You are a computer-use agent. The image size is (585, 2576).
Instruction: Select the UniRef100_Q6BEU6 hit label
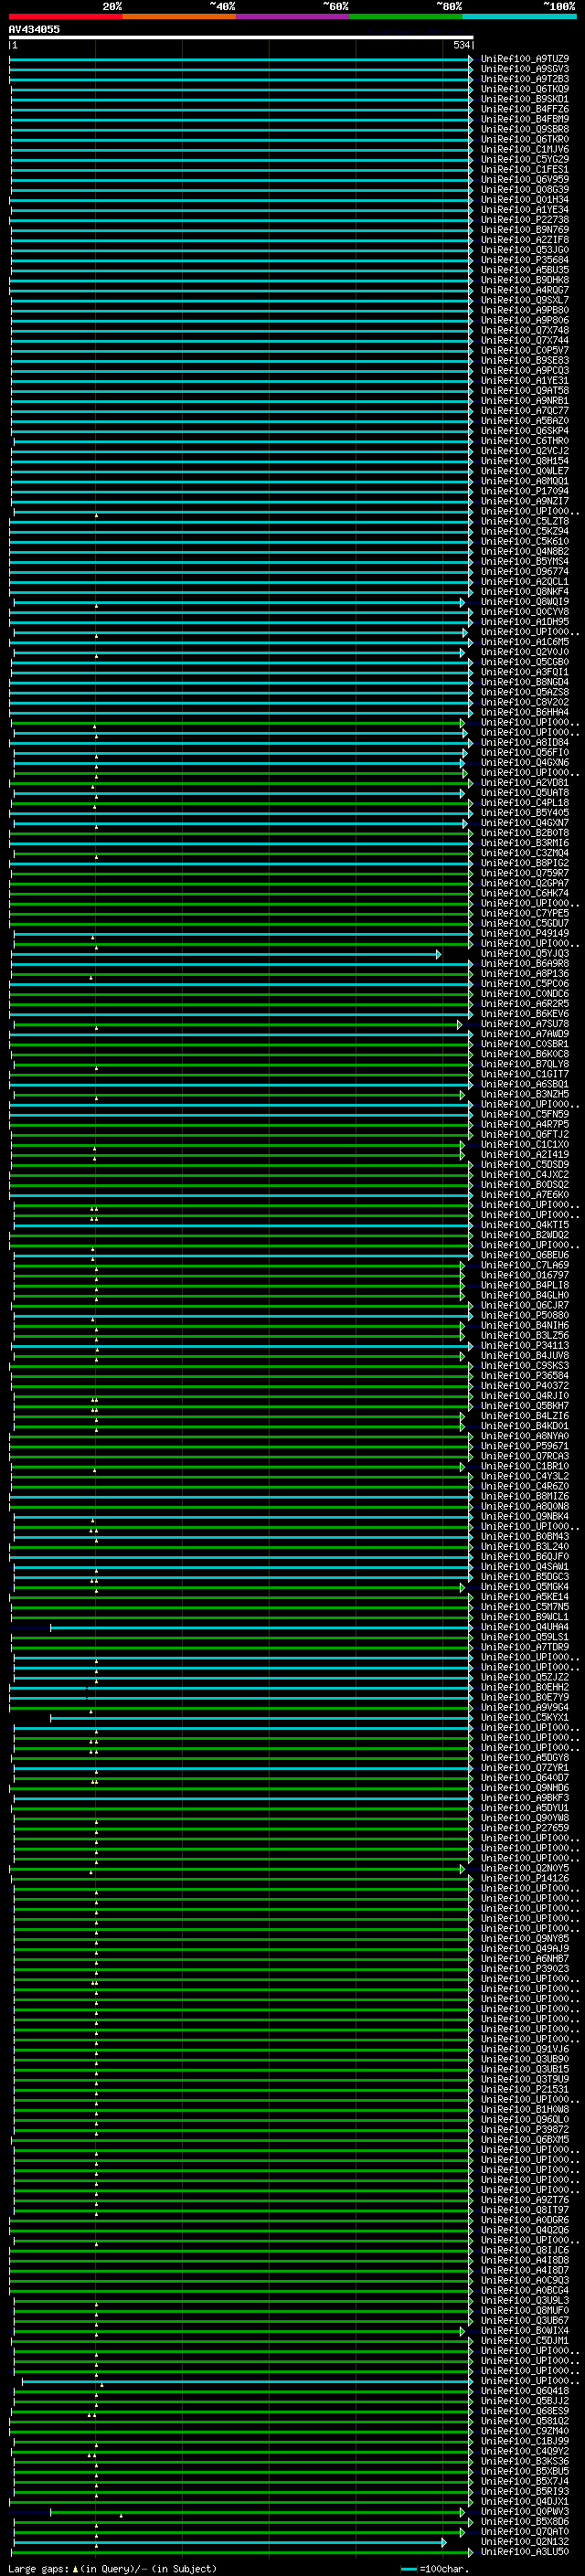coord(525,1255)
